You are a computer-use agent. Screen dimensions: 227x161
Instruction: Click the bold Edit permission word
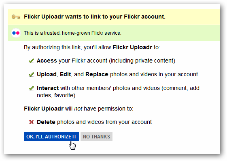pyautogui.click(x=66, y=75)
